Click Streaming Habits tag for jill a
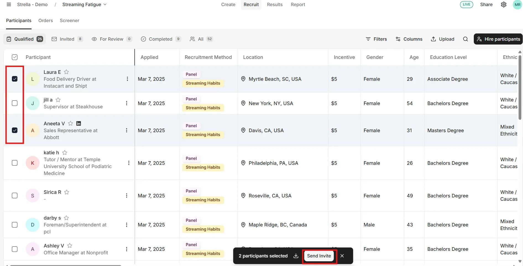 203,108
